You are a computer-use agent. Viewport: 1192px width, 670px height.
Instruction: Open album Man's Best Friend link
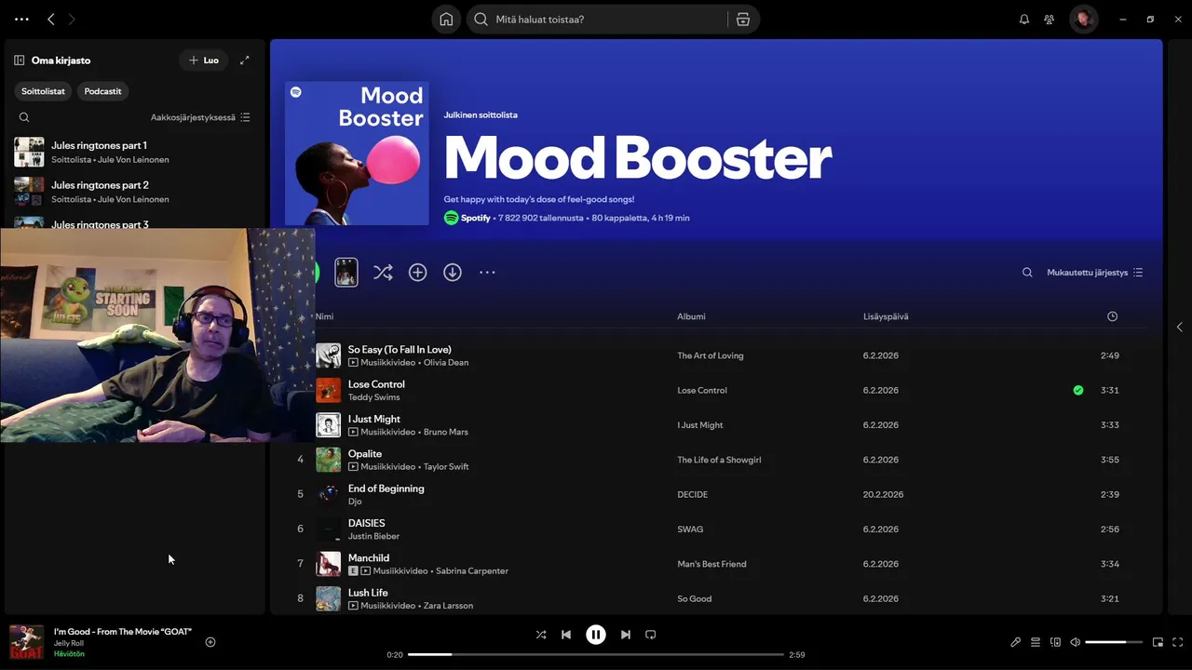point(711,564)
